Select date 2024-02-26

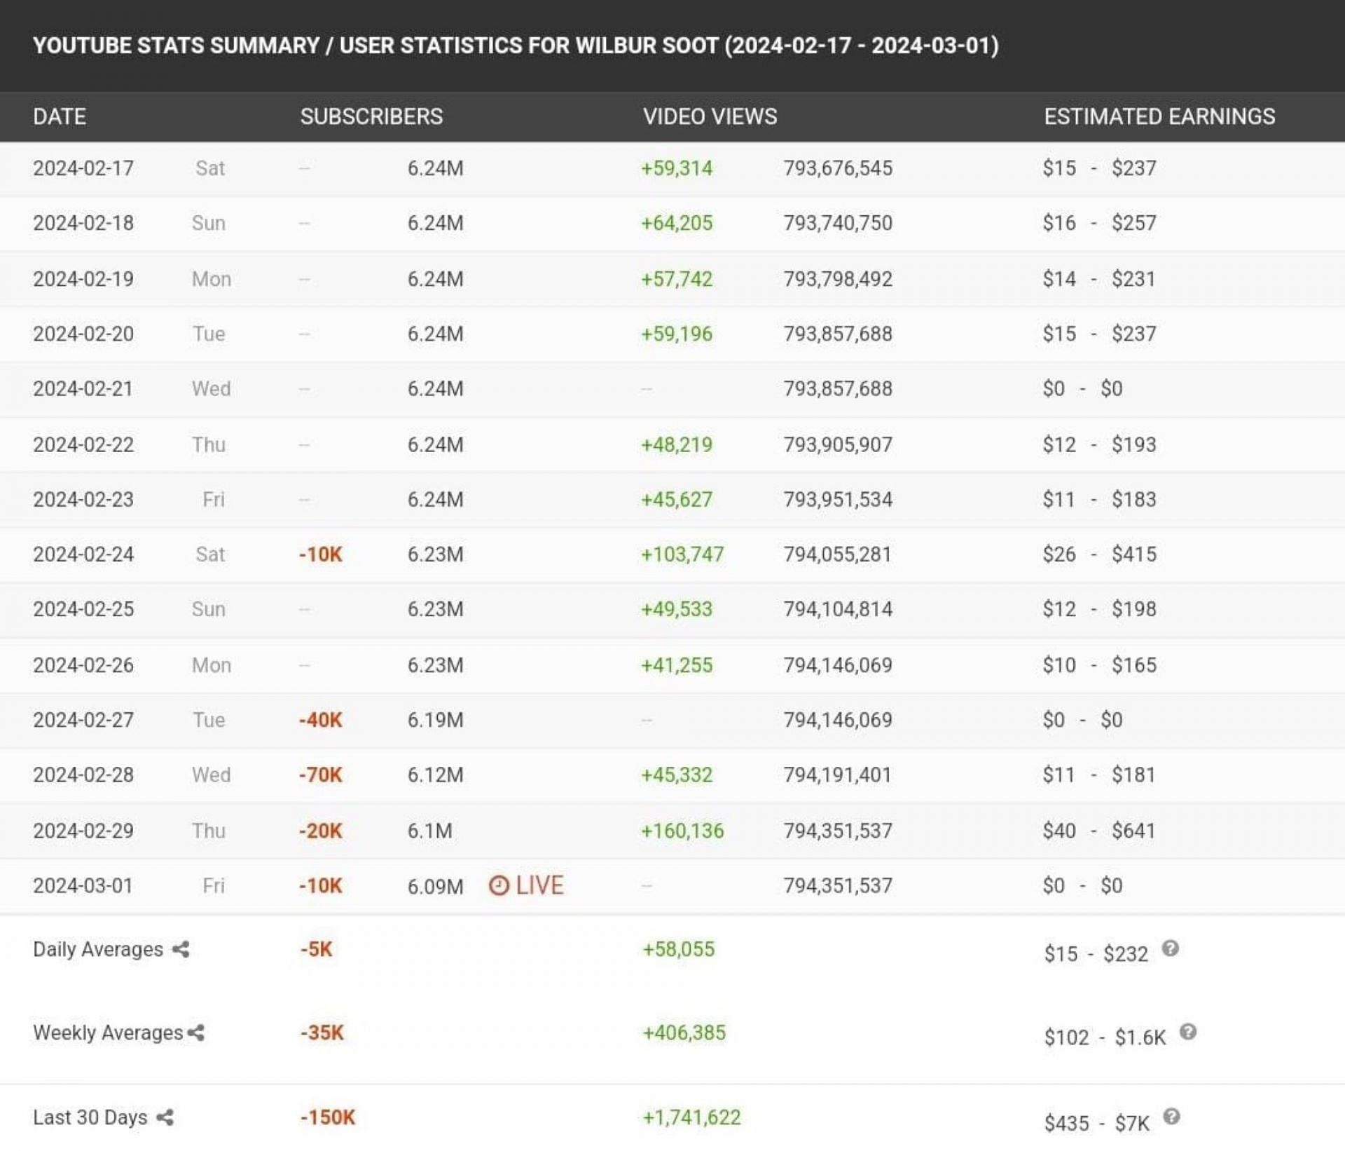tap(83, 665)
